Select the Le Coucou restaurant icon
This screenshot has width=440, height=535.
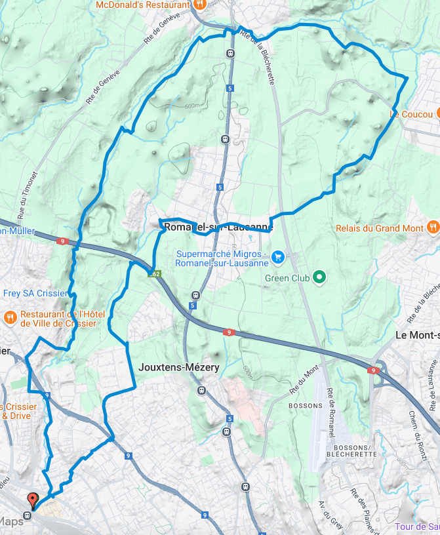[x=437, y=113]
